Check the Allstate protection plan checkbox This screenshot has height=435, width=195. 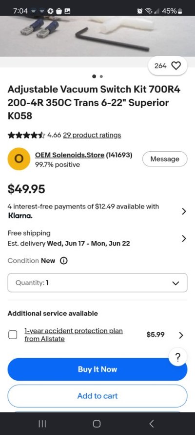coord(12,335)
